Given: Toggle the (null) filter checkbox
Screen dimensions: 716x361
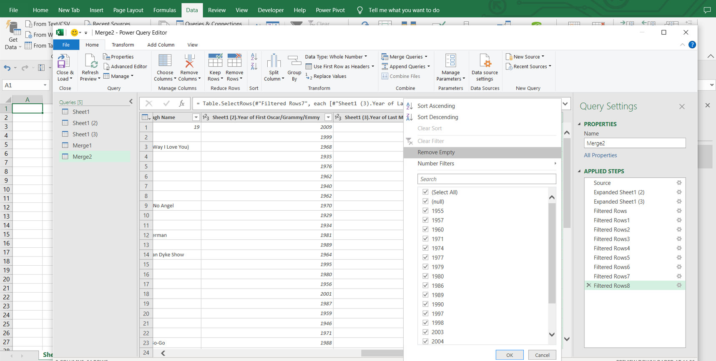Looking at the screenshot, I should point(425,202).
